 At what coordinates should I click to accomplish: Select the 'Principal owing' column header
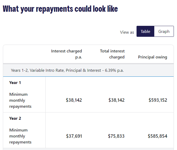152,57
